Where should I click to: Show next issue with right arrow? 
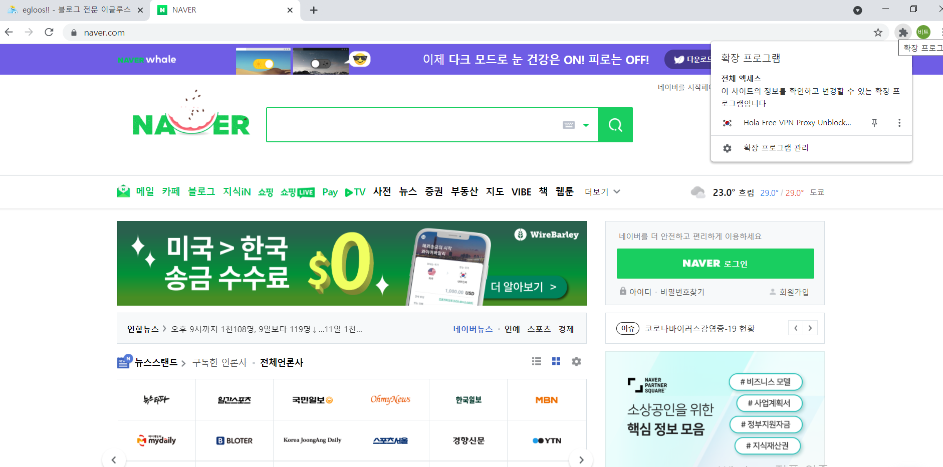point(810,328)
